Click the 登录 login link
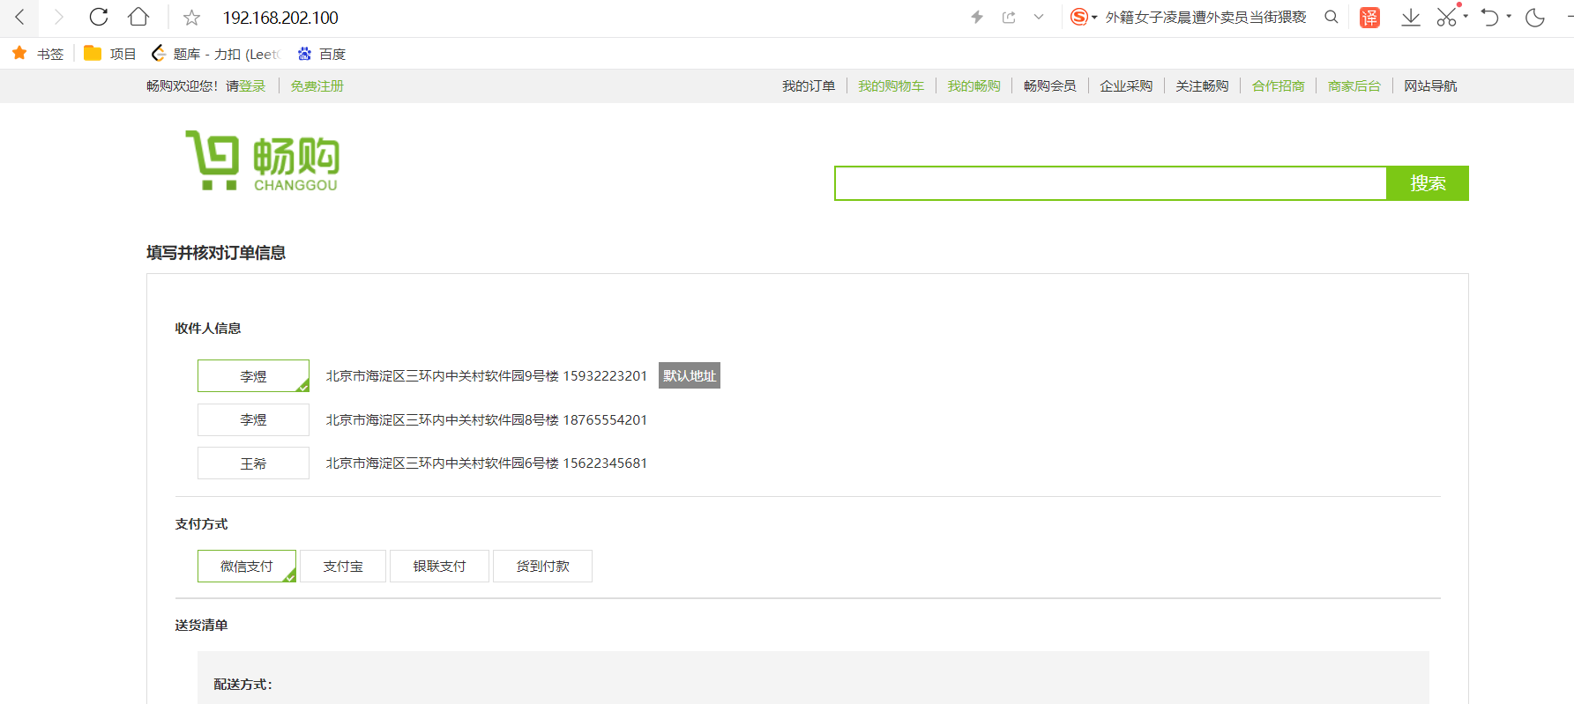 [252, 85]
